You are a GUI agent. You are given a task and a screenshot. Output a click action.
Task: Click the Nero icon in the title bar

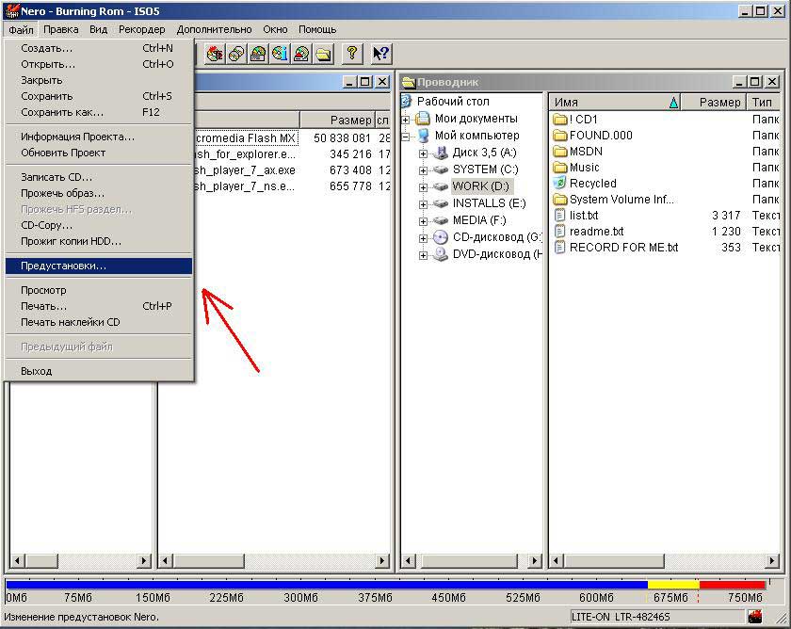tap(11, 11)
